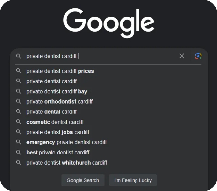
Task: Select 'cosmetic dentist cardiff' suggestion
Action: pos(55,122)
